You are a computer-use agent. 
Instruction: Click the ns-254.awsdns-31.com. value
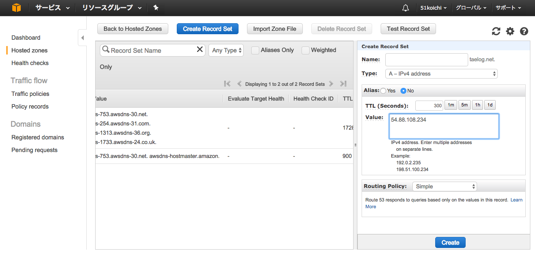(123, 123)
